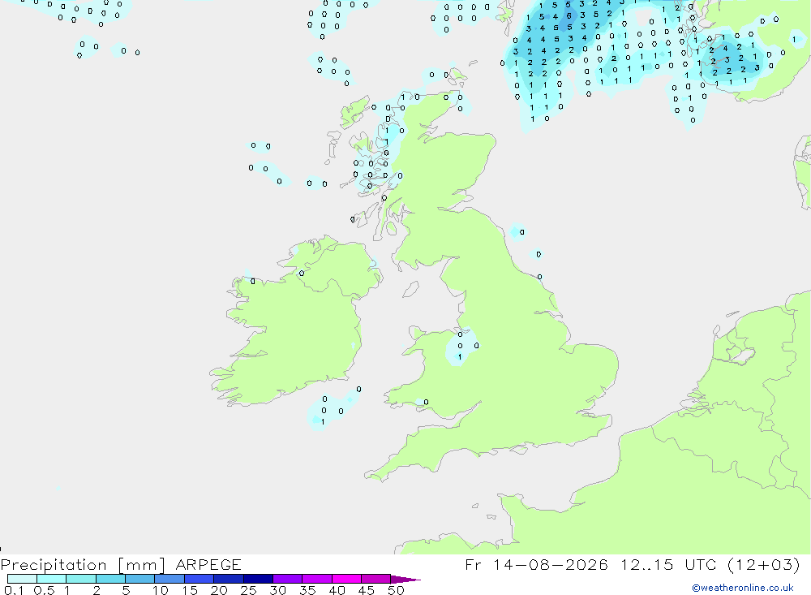Click the legend scale label '0.1'
The width and height of the screenshot is (811, 595).
click(x=14, y=590)
